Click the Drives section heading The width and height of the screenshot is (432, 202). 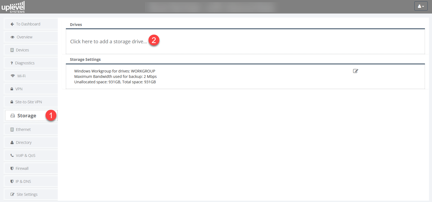click(x=76, y=25)
